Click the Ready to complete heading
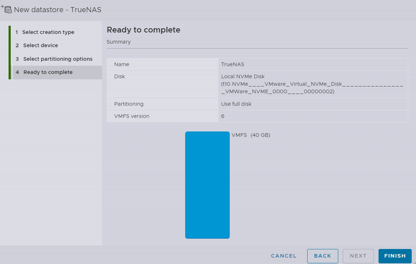Screen dimensions: 416x264 (x=143, y=30)
